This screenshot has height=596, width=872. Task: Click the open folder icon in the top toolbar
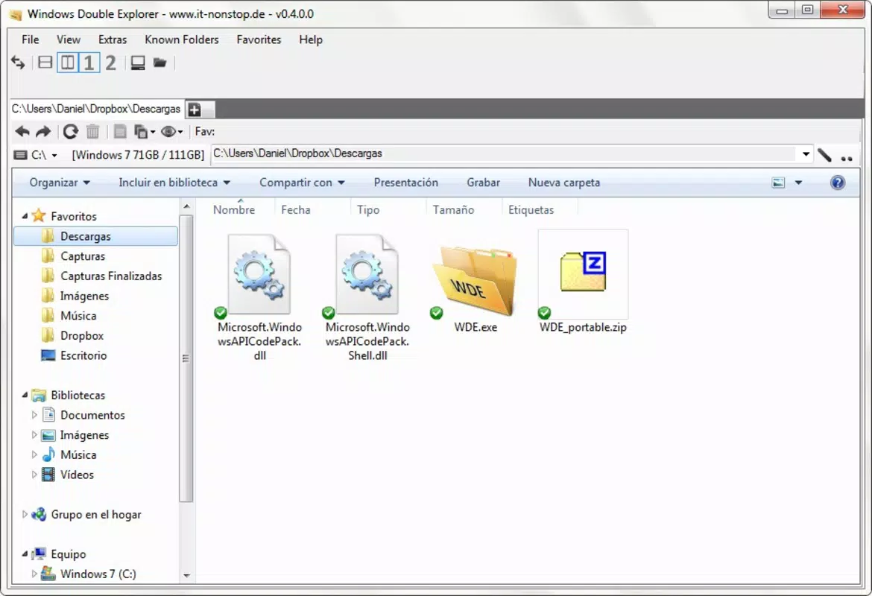click(160, 63)
